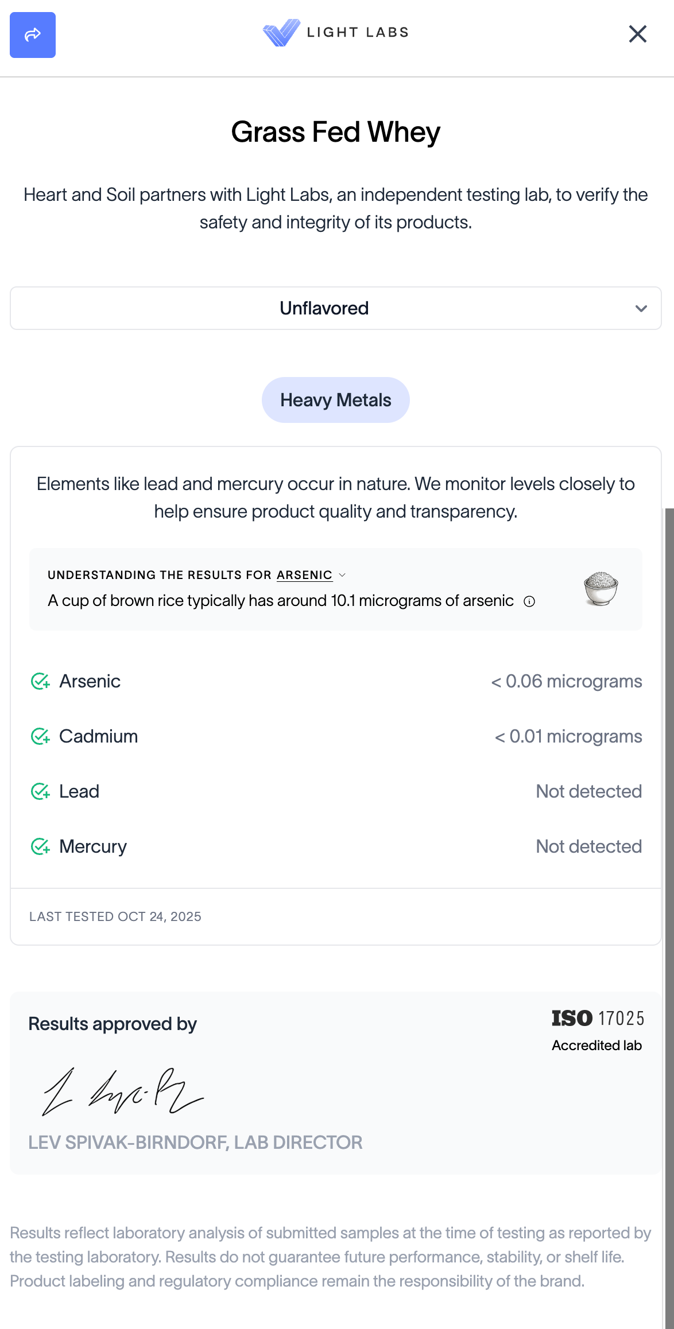Click the green check icon next to Arsenic
The image size is (674, 1329).
click(40, 681)
